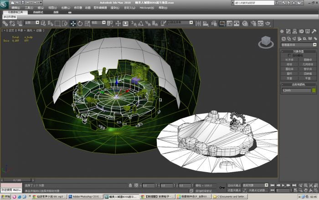
Task: Toggle the Spinner Snap button
Action: pos(155,23)
